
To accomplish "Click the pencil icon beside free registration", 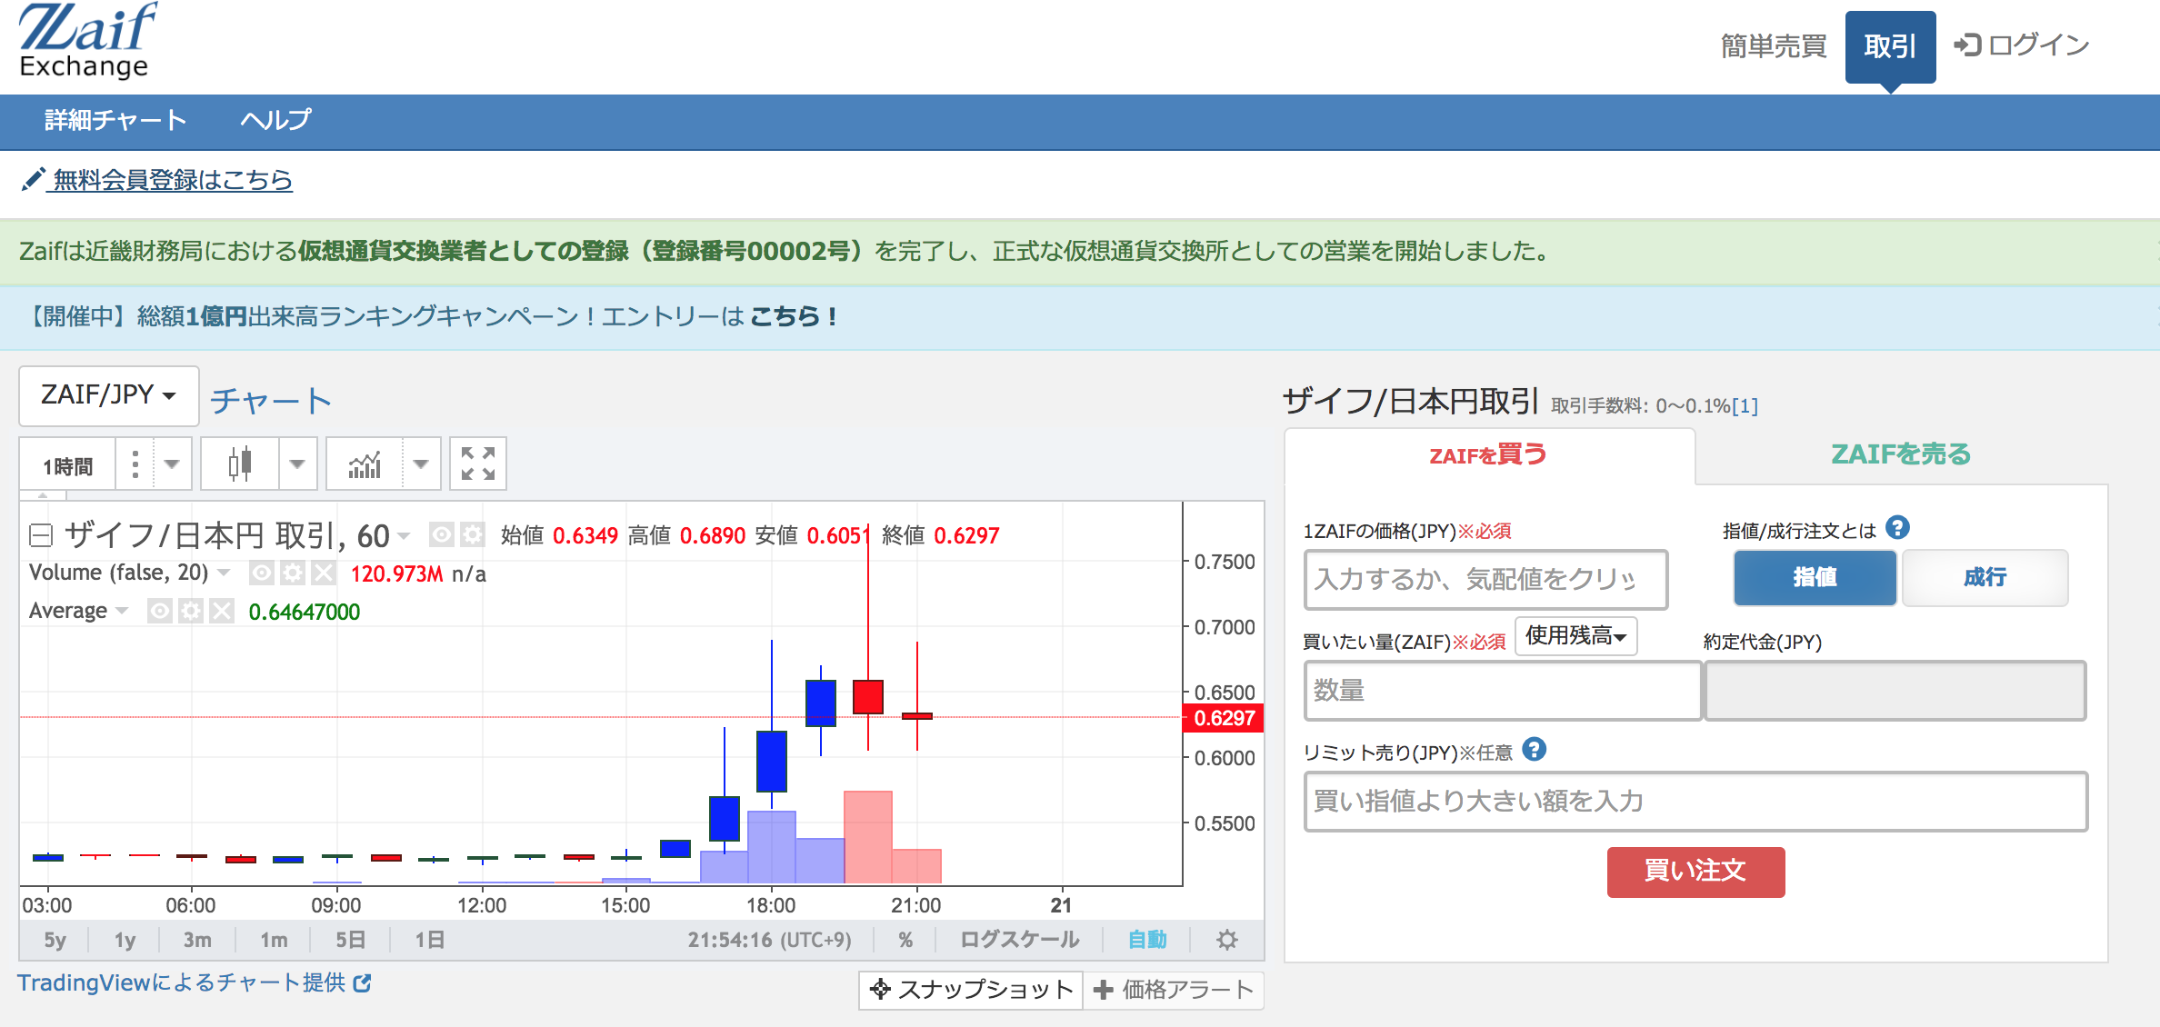I will (33, 179).
